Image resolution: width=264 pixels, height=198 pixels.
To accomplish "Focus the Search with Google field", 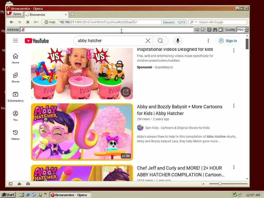I will 222,22.
